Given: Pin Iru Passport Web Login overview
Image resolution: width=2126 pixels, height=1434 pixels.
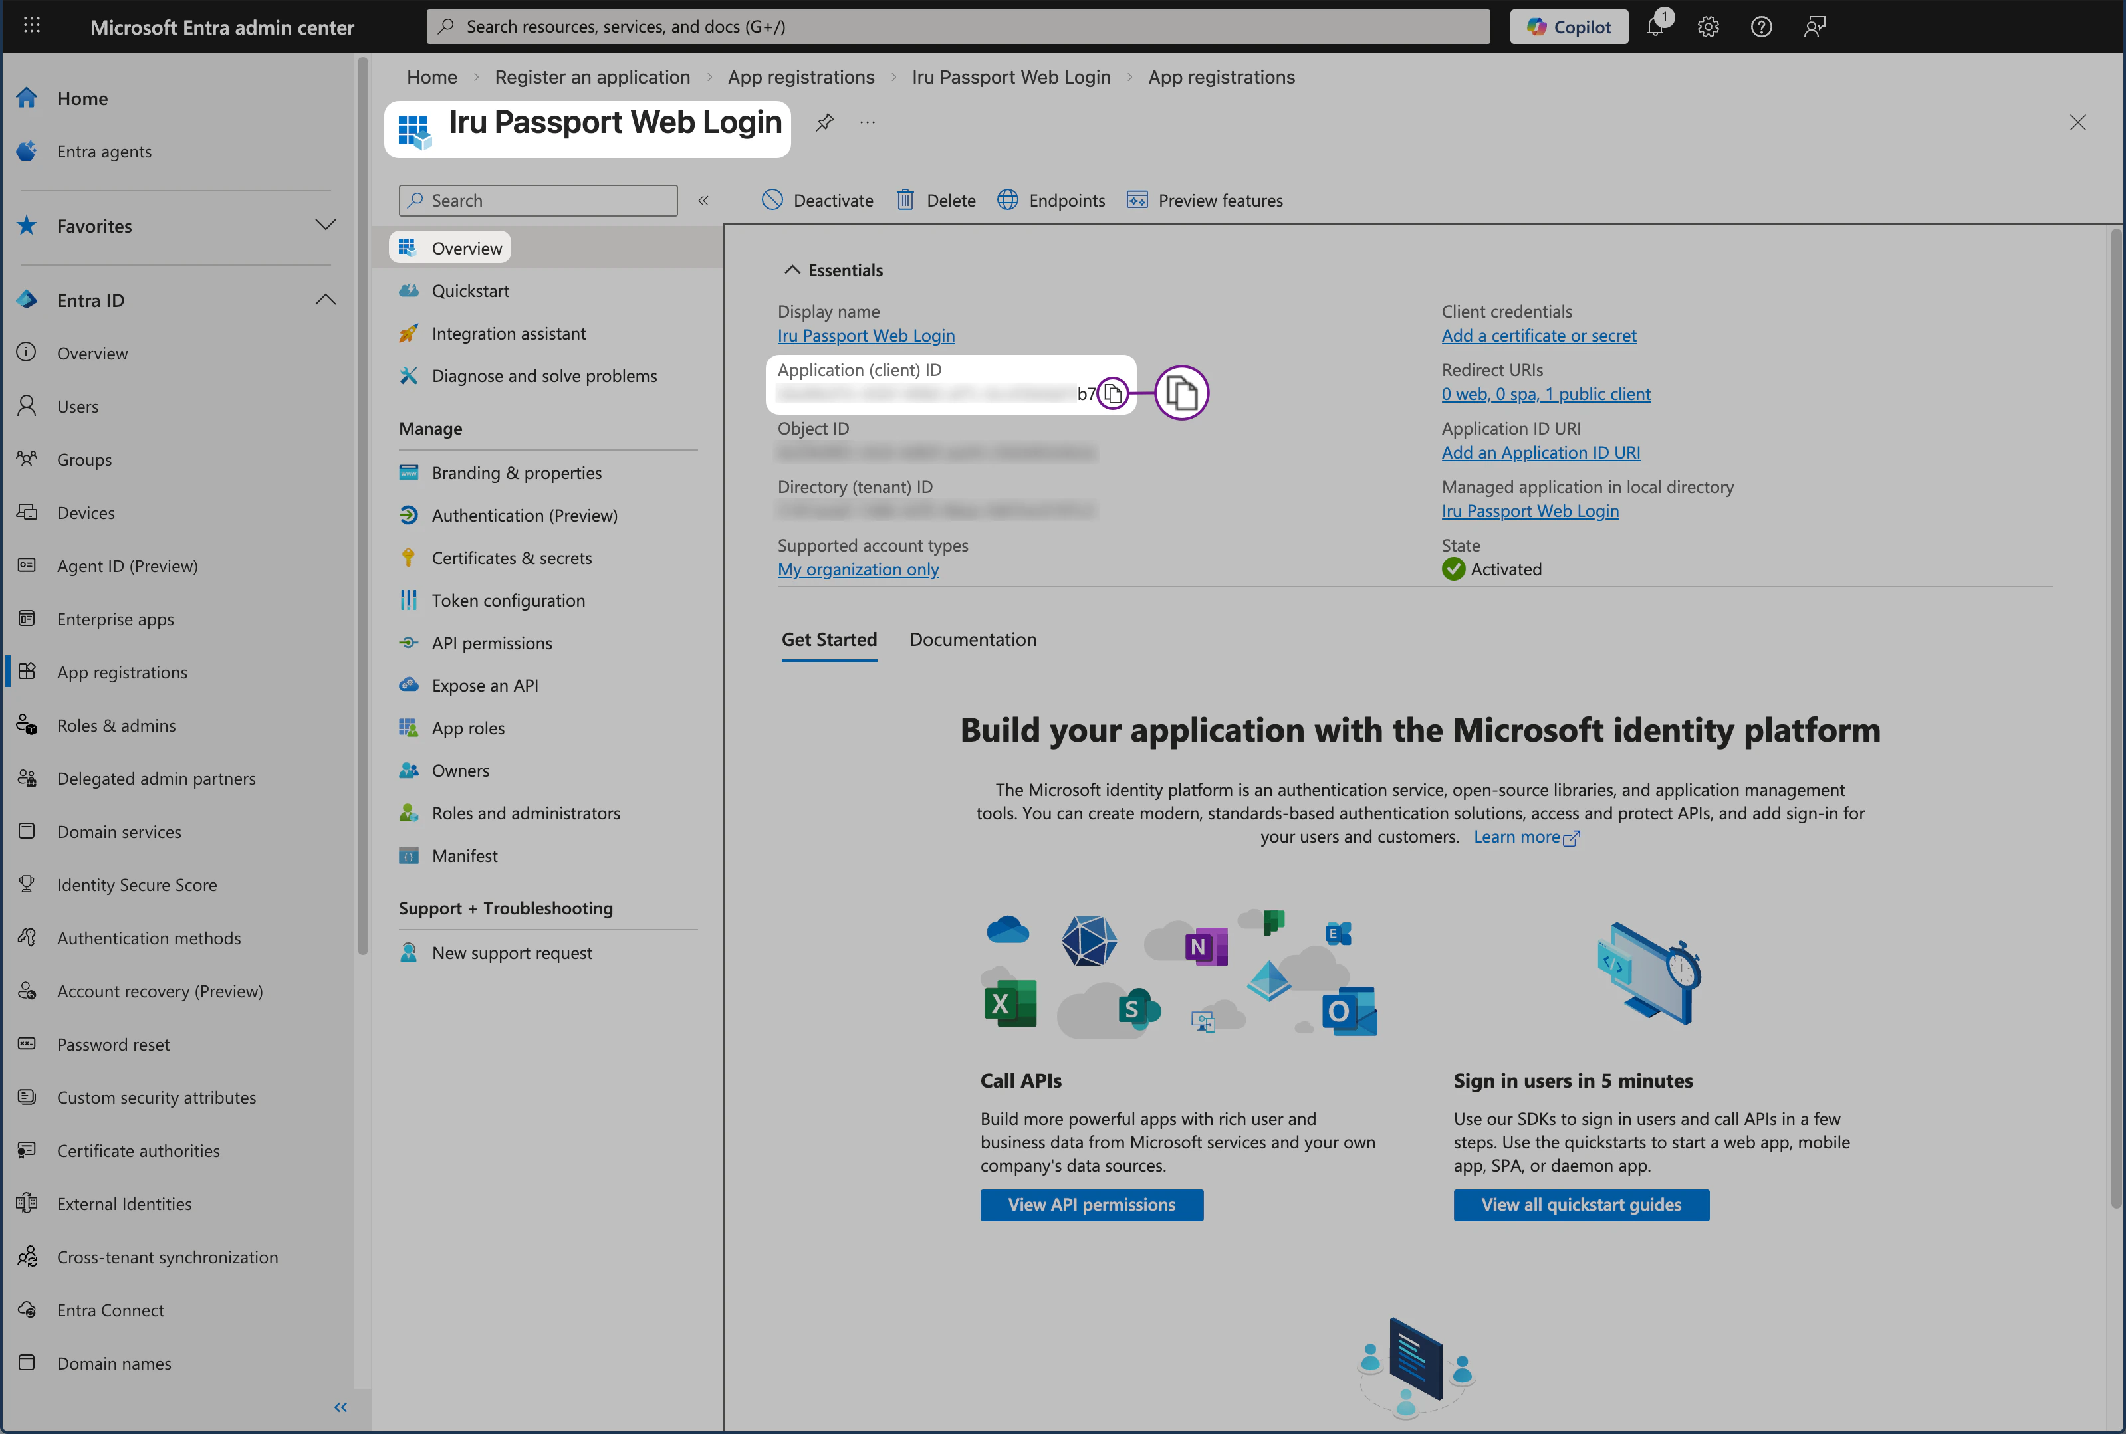Looking at the screenshot, I should tap(824, 122).
